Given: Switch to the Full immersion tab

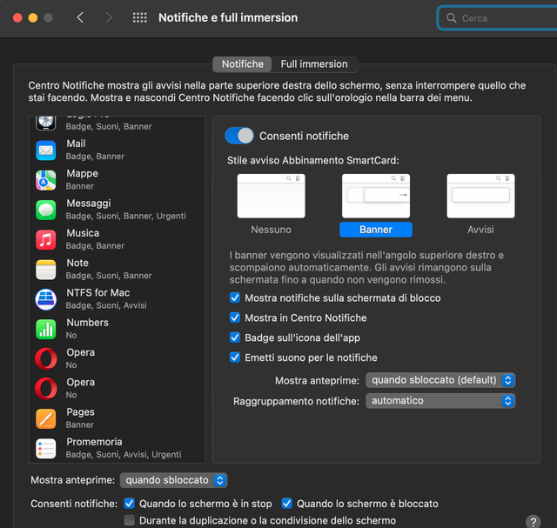Looking at the screenshot, I should (x=314, y=63).
